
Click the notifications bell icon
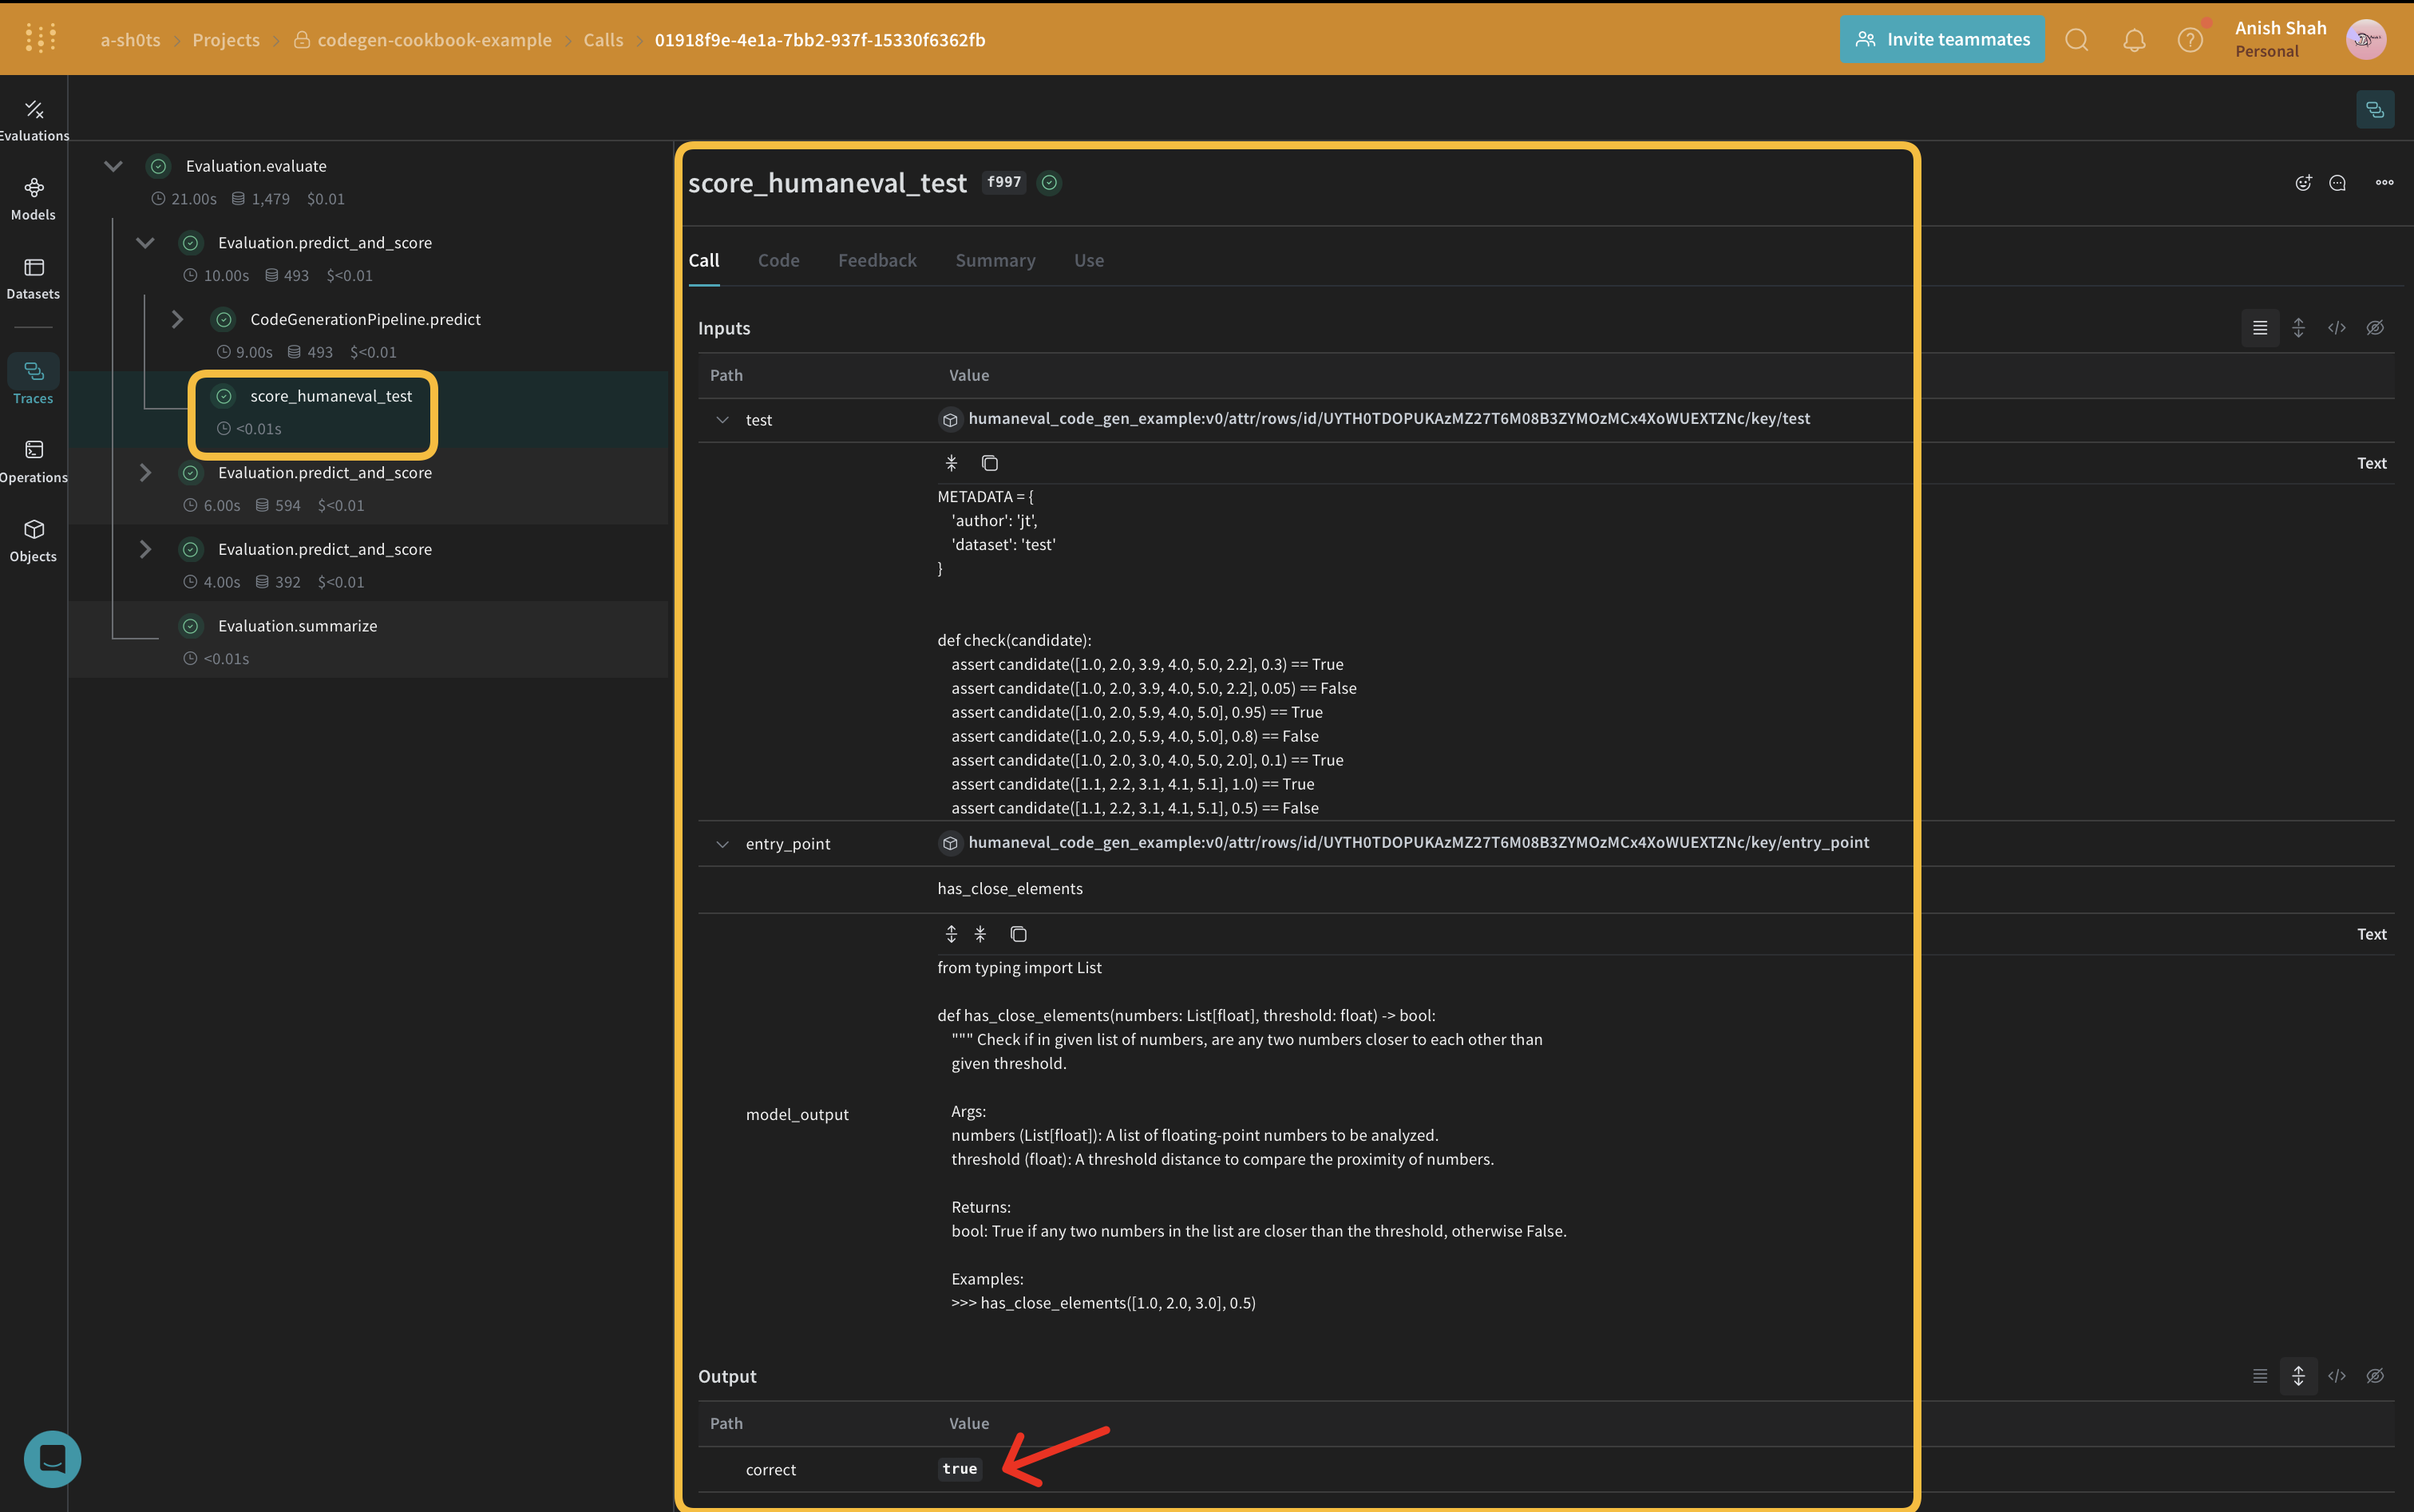pyautogui.click(x=2134, y=38)
